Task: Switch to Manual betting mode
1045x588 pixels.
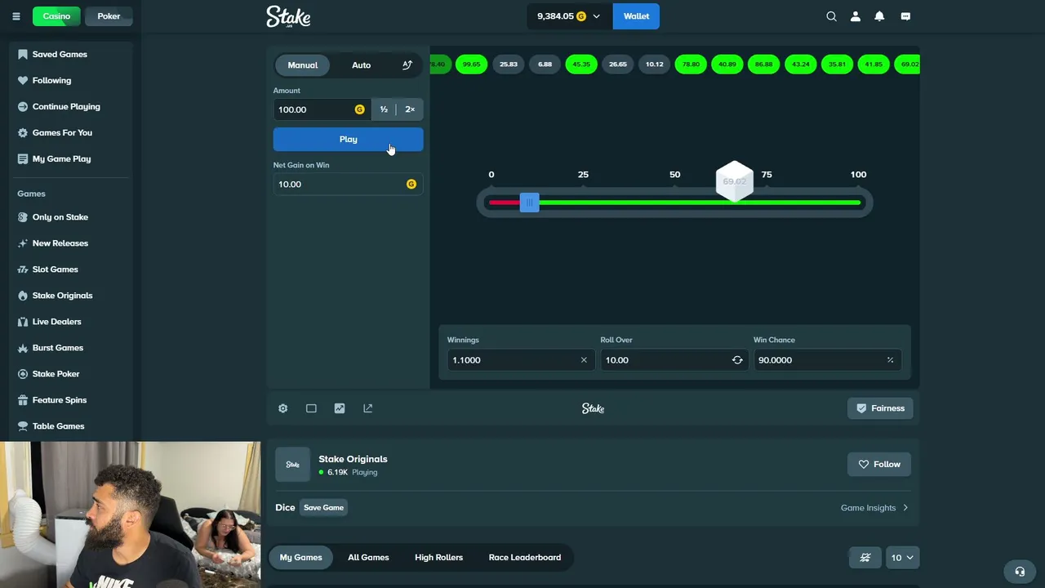Action: [x=302, y=65]
